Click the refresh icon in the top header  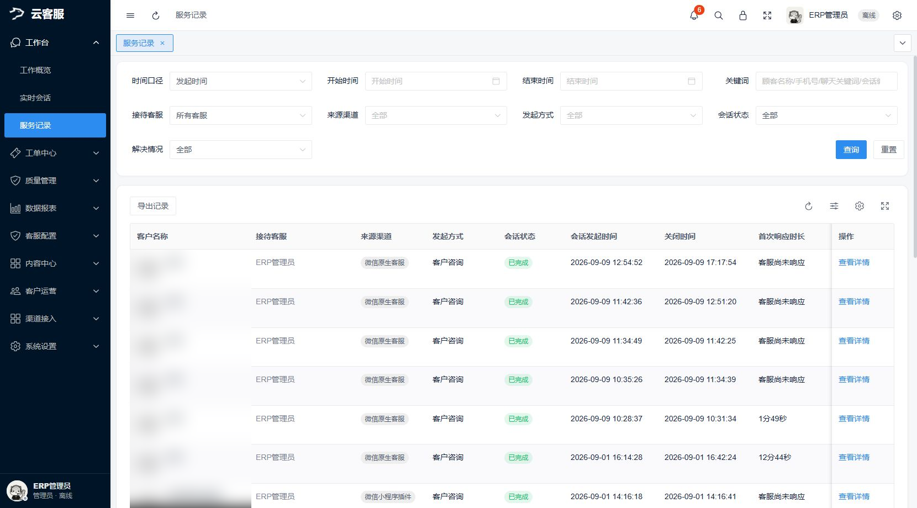[156, 15]
